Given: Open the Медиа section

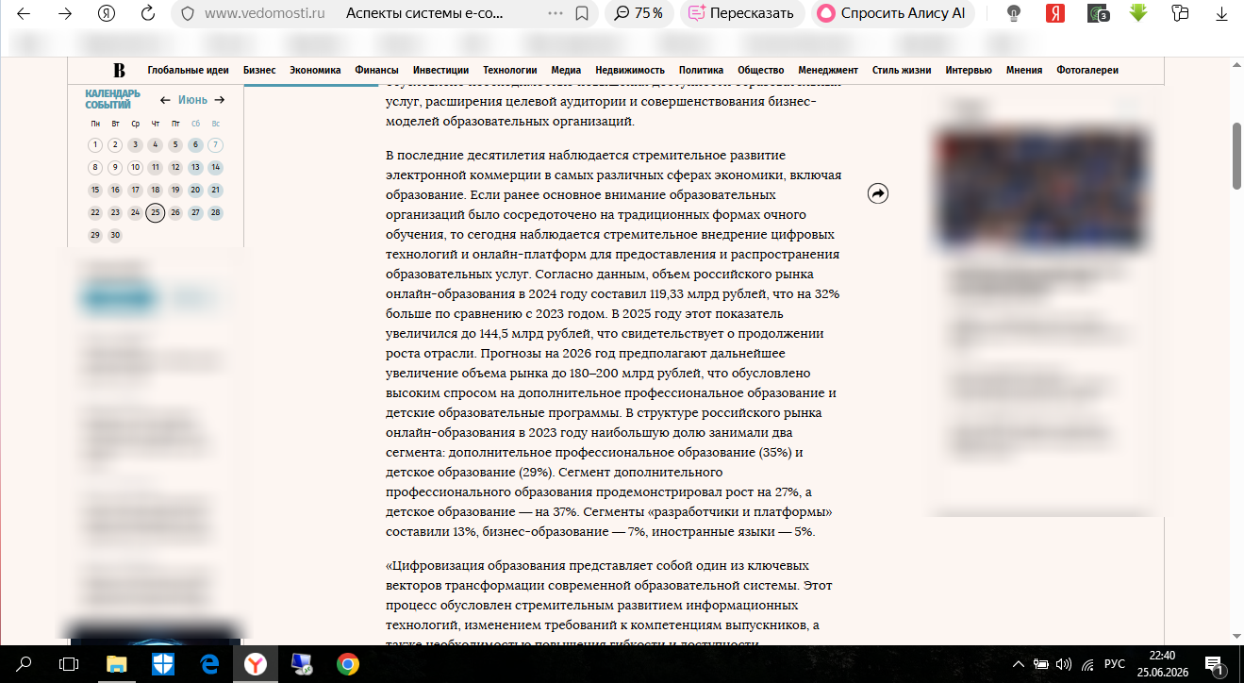Looking at the screenshot, I should pos(566,70).
